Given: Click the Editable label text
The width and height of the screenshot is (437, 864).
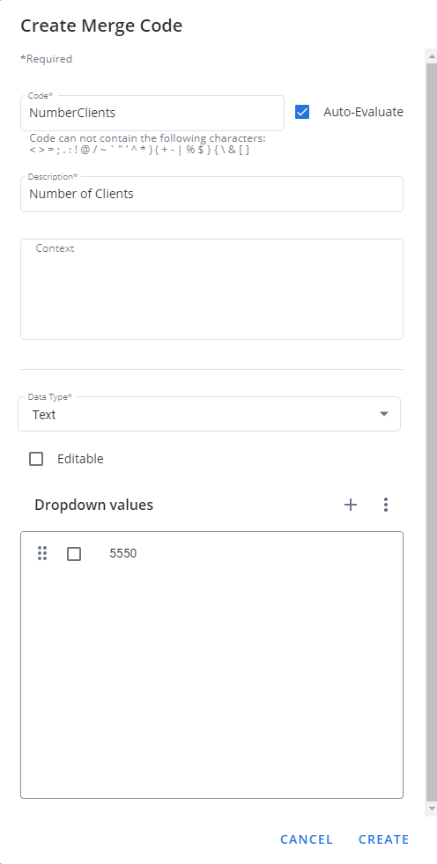Looking at the screenshot, I should click(80, 459).
